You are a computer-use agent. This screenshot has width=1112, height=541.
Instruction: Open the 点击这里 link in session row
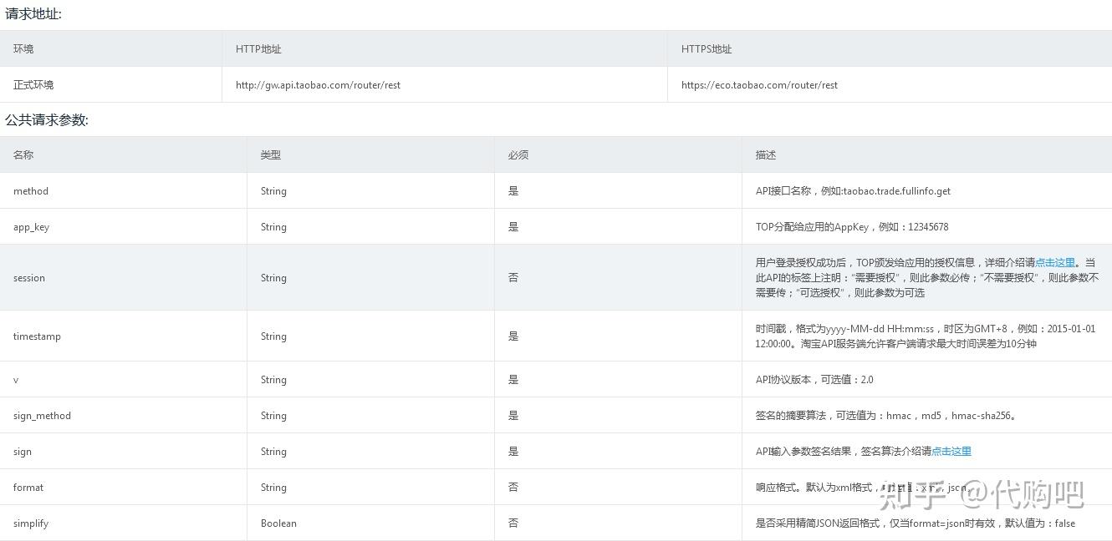[x=1054, y=262]
